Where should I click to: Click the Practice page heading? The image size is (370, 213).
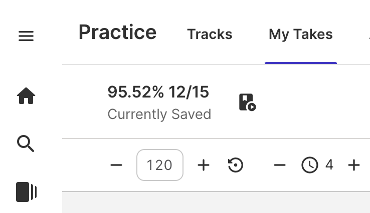coord(117,32)
